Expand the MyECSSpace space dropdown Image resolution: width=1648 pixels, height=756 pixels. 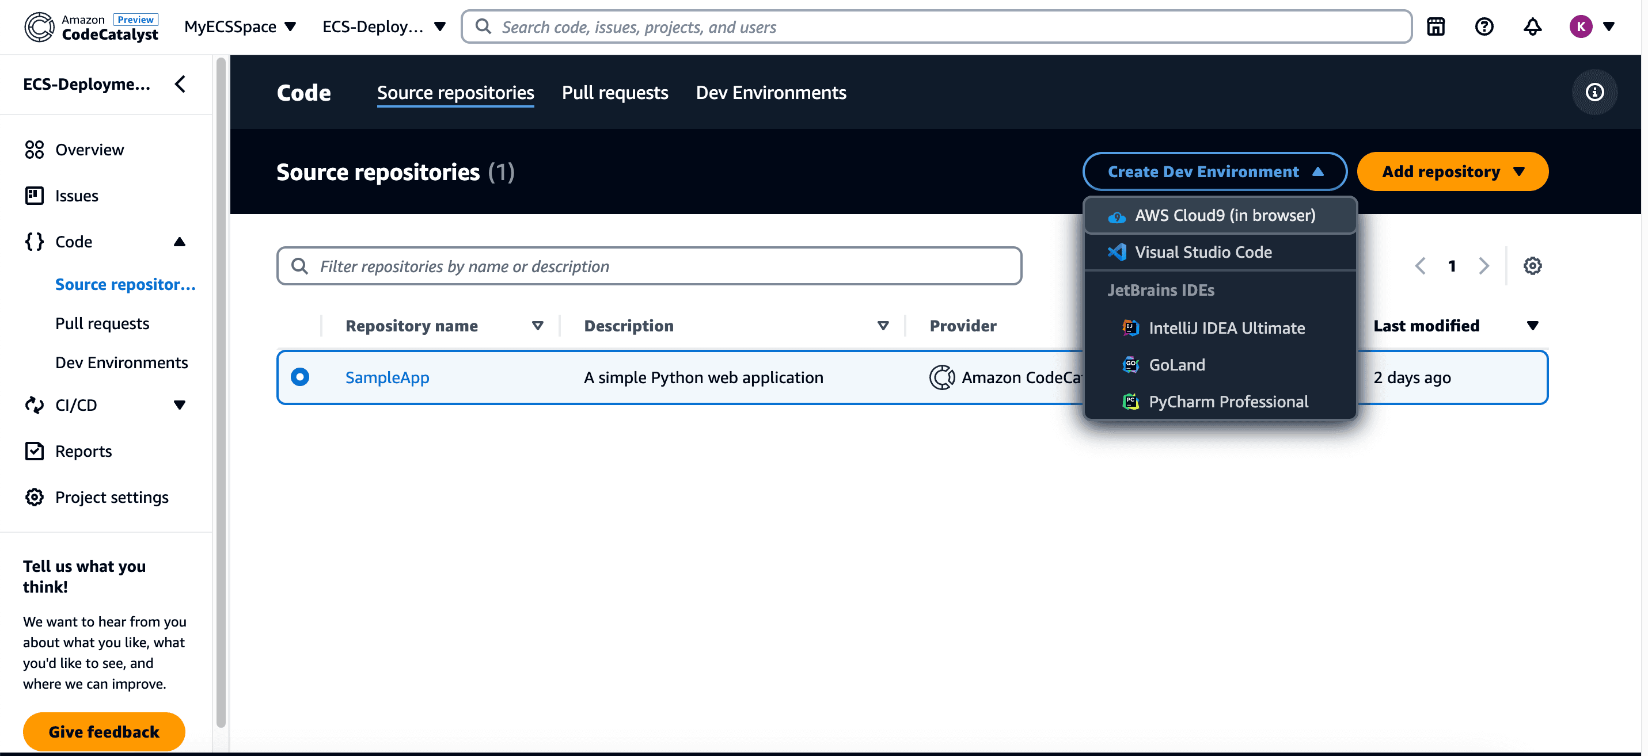click(x=241, y=27)
